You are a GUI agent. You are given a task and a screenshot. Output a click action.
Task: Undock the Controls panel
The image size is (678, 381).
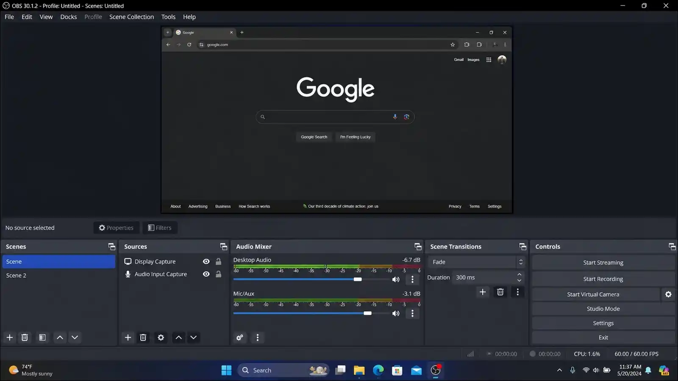(672, 247)
